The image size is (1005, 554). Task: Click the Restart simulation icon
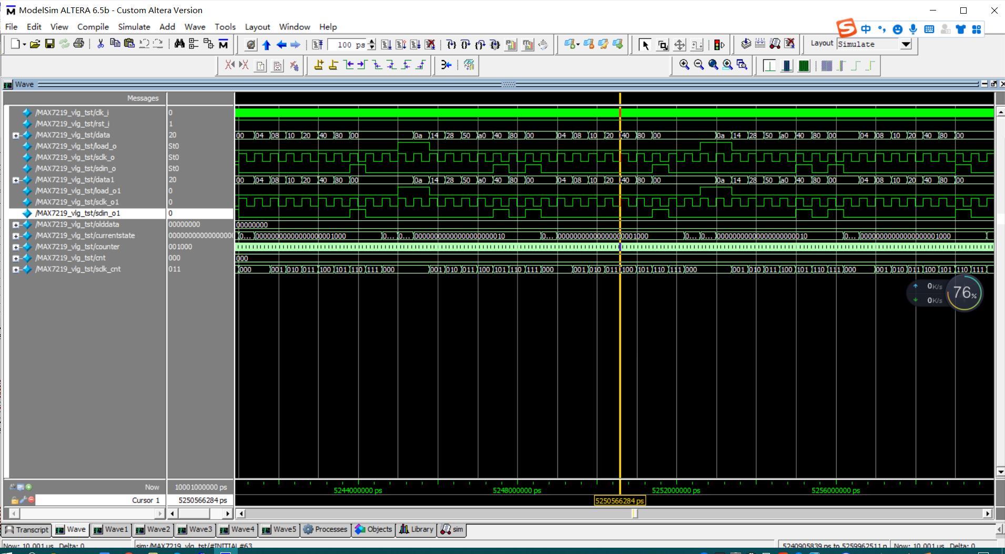tap(317, 45)
